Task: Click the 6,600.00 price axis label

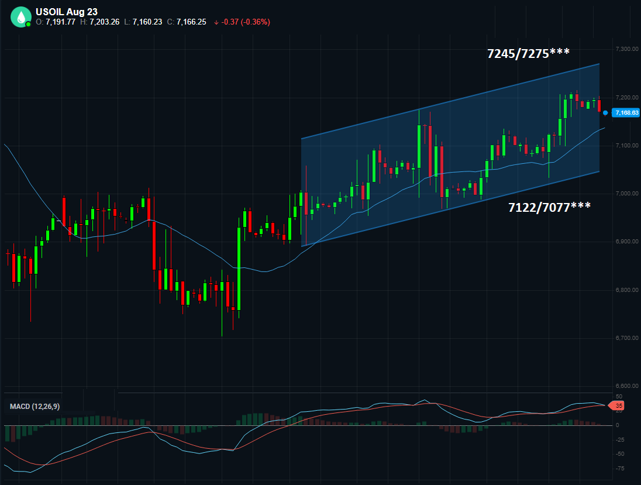Action: pyautogui.click(x=627, y=386)
